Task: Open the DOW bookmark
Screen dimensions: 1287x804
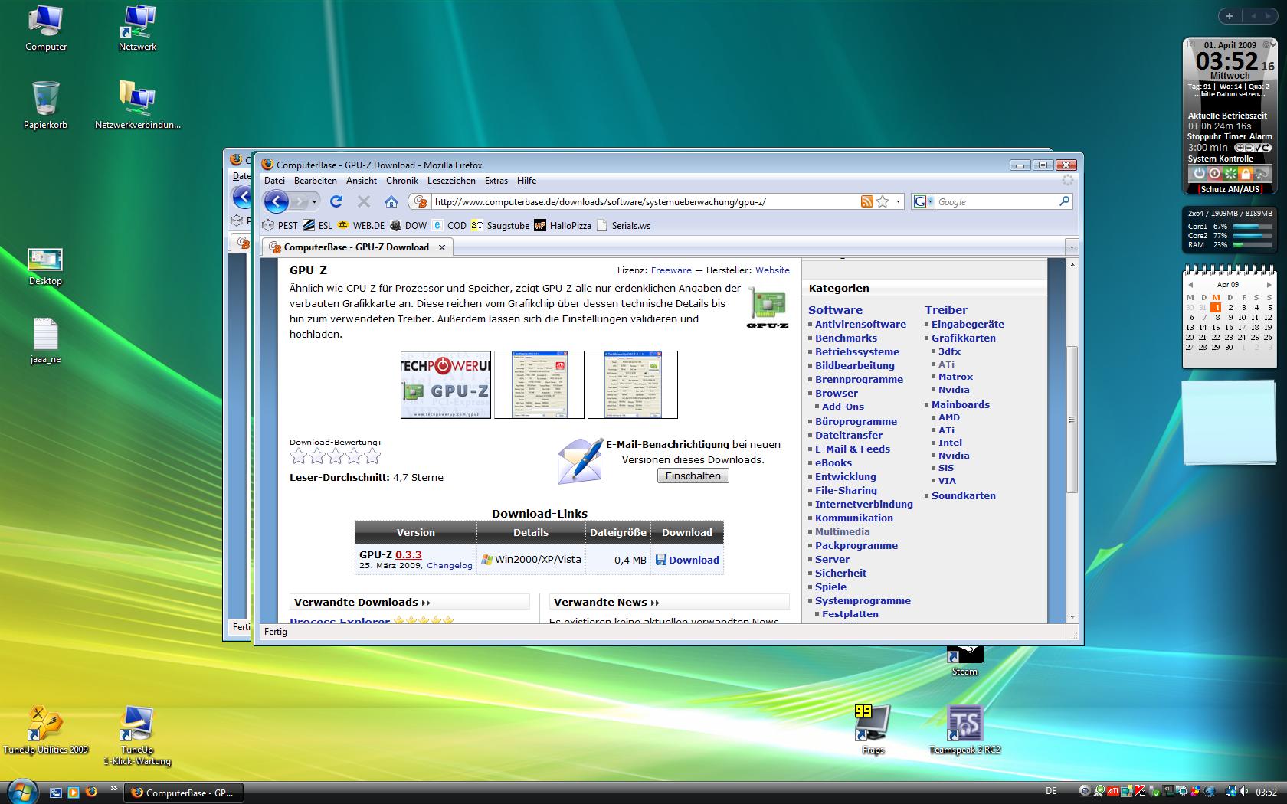Action: (408, 225)
